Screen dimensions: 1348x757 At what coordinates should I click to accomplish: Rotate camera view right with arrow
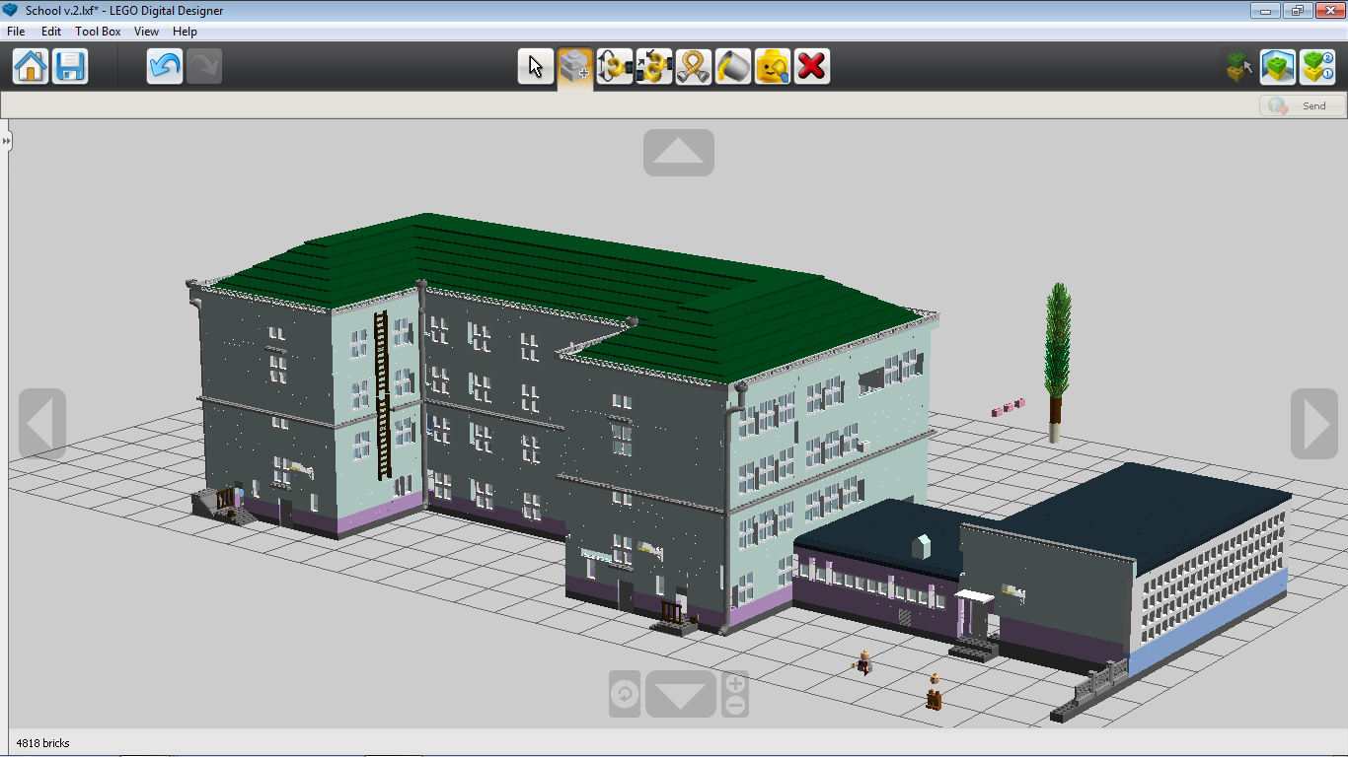click(x=1314, y=424)
